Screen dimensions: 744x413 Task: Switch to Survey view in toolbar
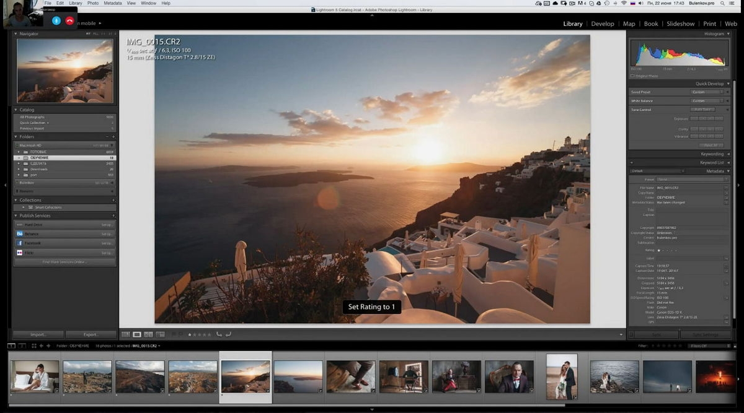(160, 334)
